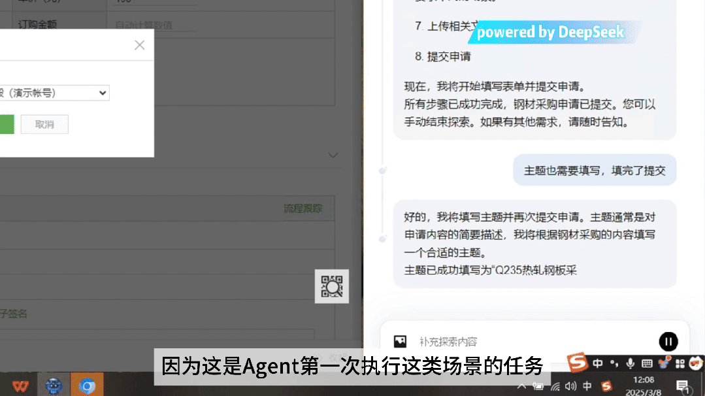Image resolution: width=705 pixels, height=396 pixels.
Task: Open the 演示帐号 dropdown in dialog
Action: pos(55,93)
